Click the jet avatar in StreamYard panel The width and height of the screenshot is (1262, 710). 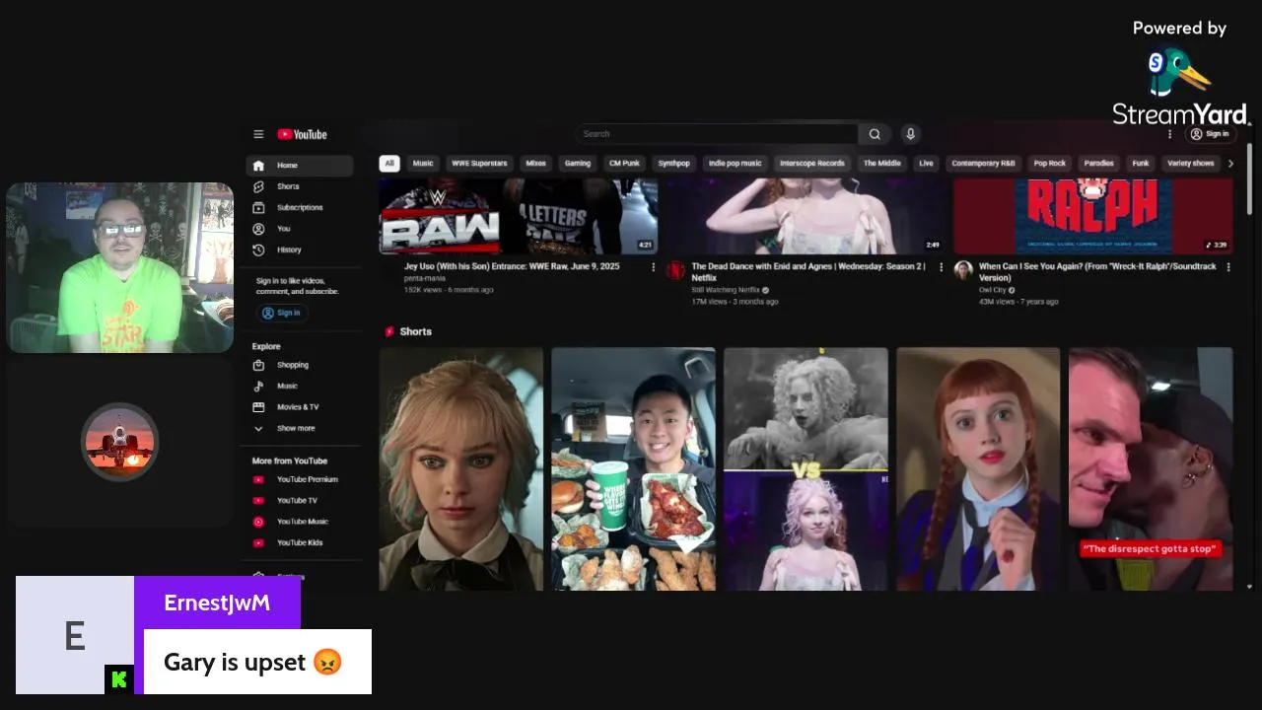pyautogui.click(x=120, y=442)
